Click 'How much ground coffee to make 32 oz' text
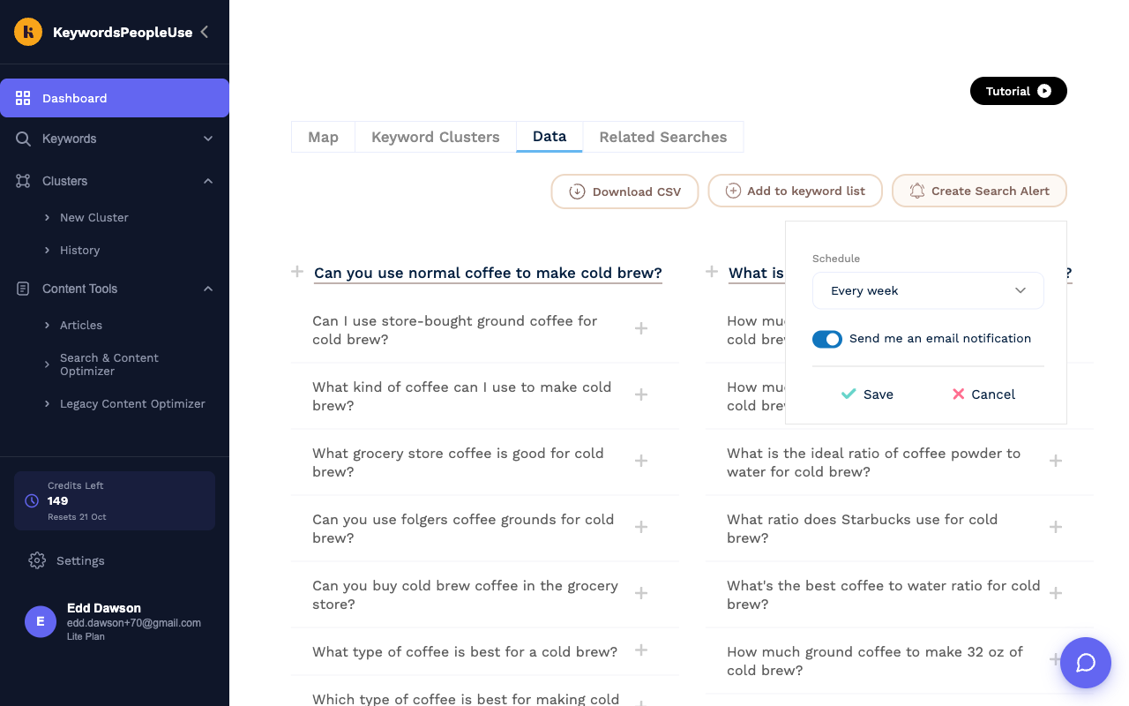The width and height of the screenshot is (1129, 706). (x=875, y=661)
